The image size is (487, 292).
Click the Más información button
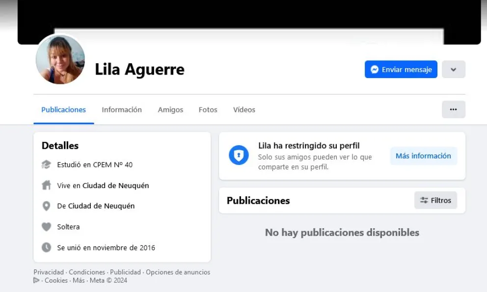(423, 156)
